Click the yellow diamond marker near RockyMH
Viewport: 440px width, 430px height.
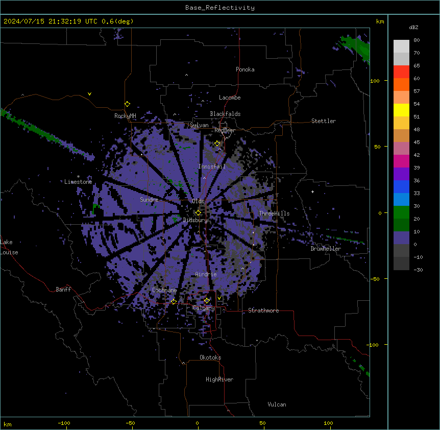(x=128, y=104)
